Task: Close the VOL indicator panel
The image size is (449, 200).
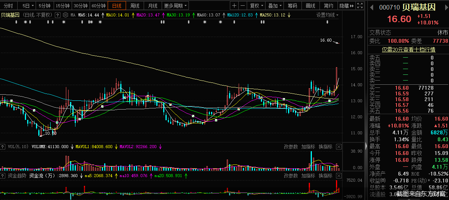Action: pos(339,147)
